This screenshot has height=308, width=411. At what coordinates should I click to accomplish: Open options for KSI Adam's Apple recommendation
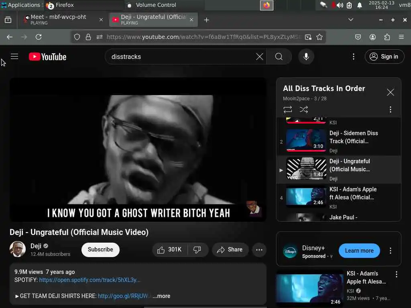click(396, 274)
